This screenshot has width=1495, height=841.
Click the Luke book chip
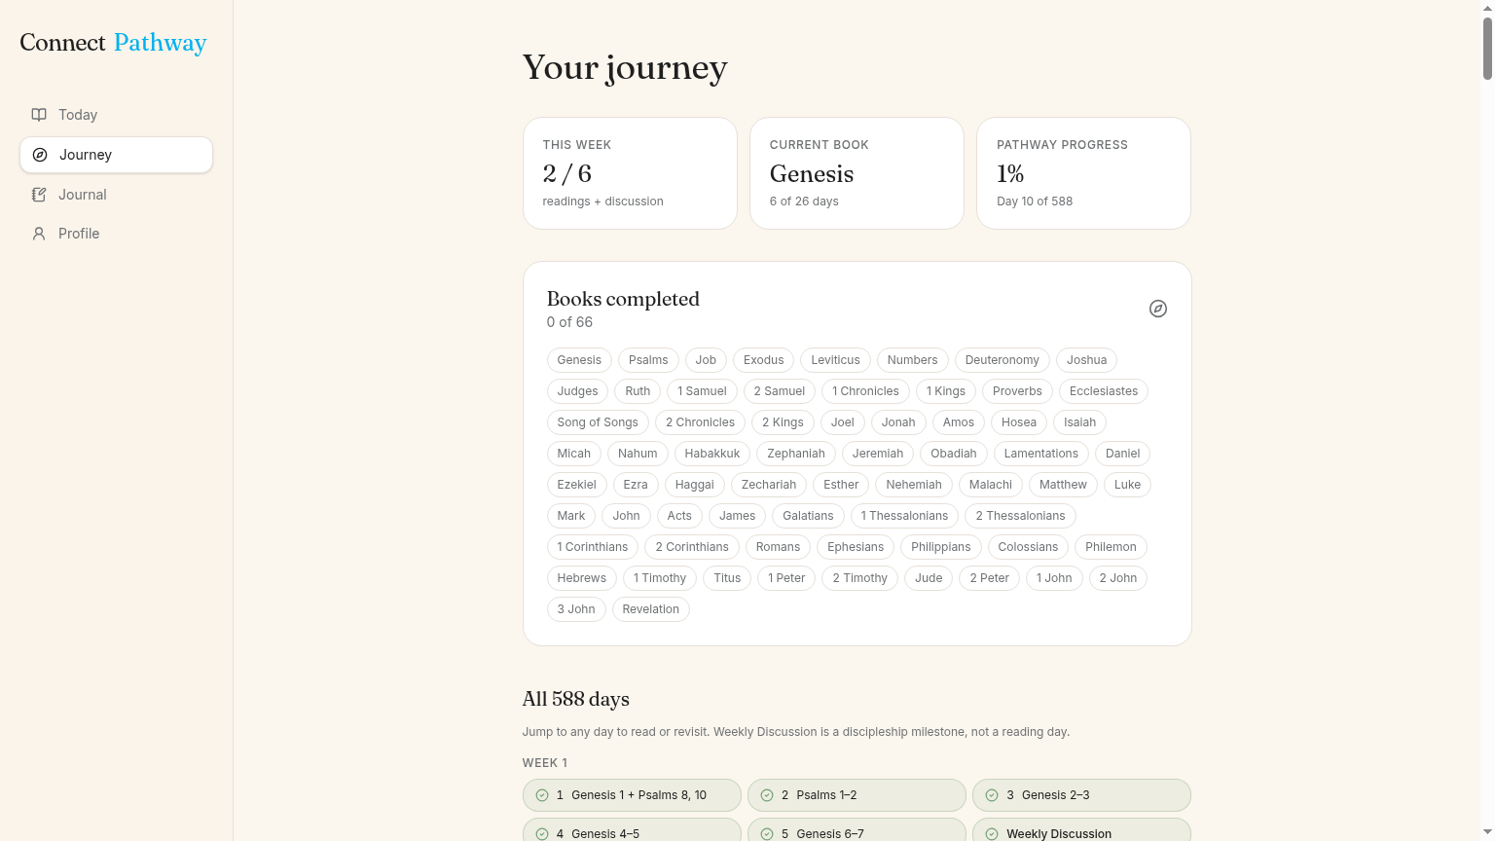[x=1127, y=485]
